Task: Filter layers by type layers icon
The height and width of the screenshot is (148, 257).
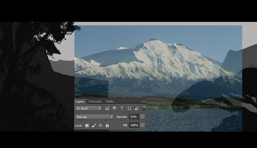Action: coord(122,108)
